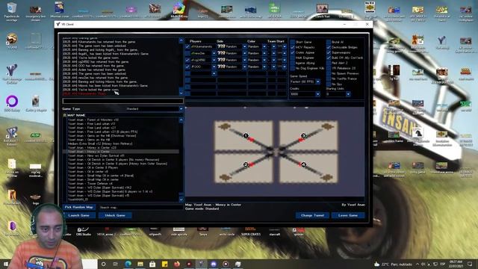Toggle the Build Off Ally ConYards checkbox
The image size is (478, 269).
(x=329, y=58)
